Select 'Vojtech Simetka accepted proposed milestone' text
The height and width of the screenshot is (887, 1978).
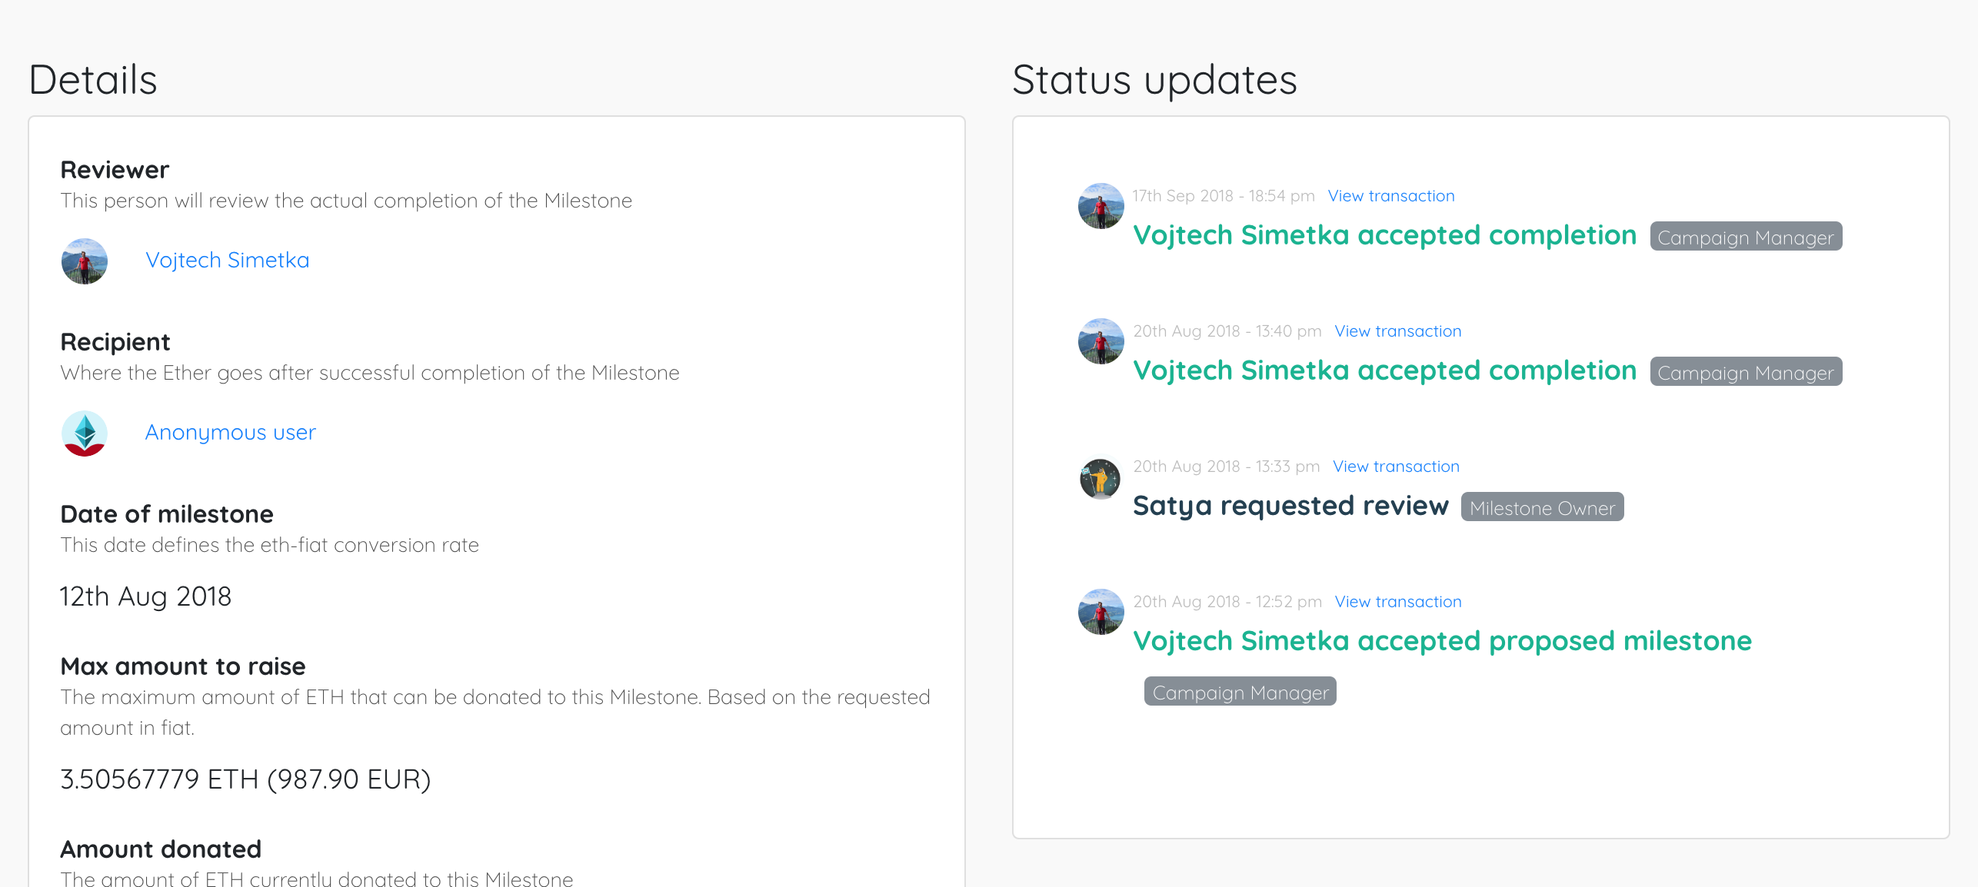click(1442, 641)
